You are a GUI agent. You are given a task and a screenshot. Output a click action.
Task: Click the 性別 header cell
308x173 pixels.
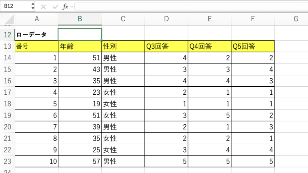123,46
